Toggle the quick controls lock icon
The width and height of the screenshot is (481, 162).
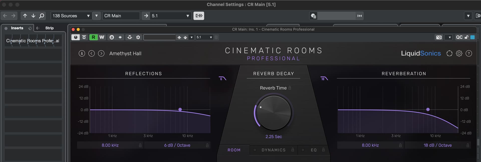coord(466,37)
